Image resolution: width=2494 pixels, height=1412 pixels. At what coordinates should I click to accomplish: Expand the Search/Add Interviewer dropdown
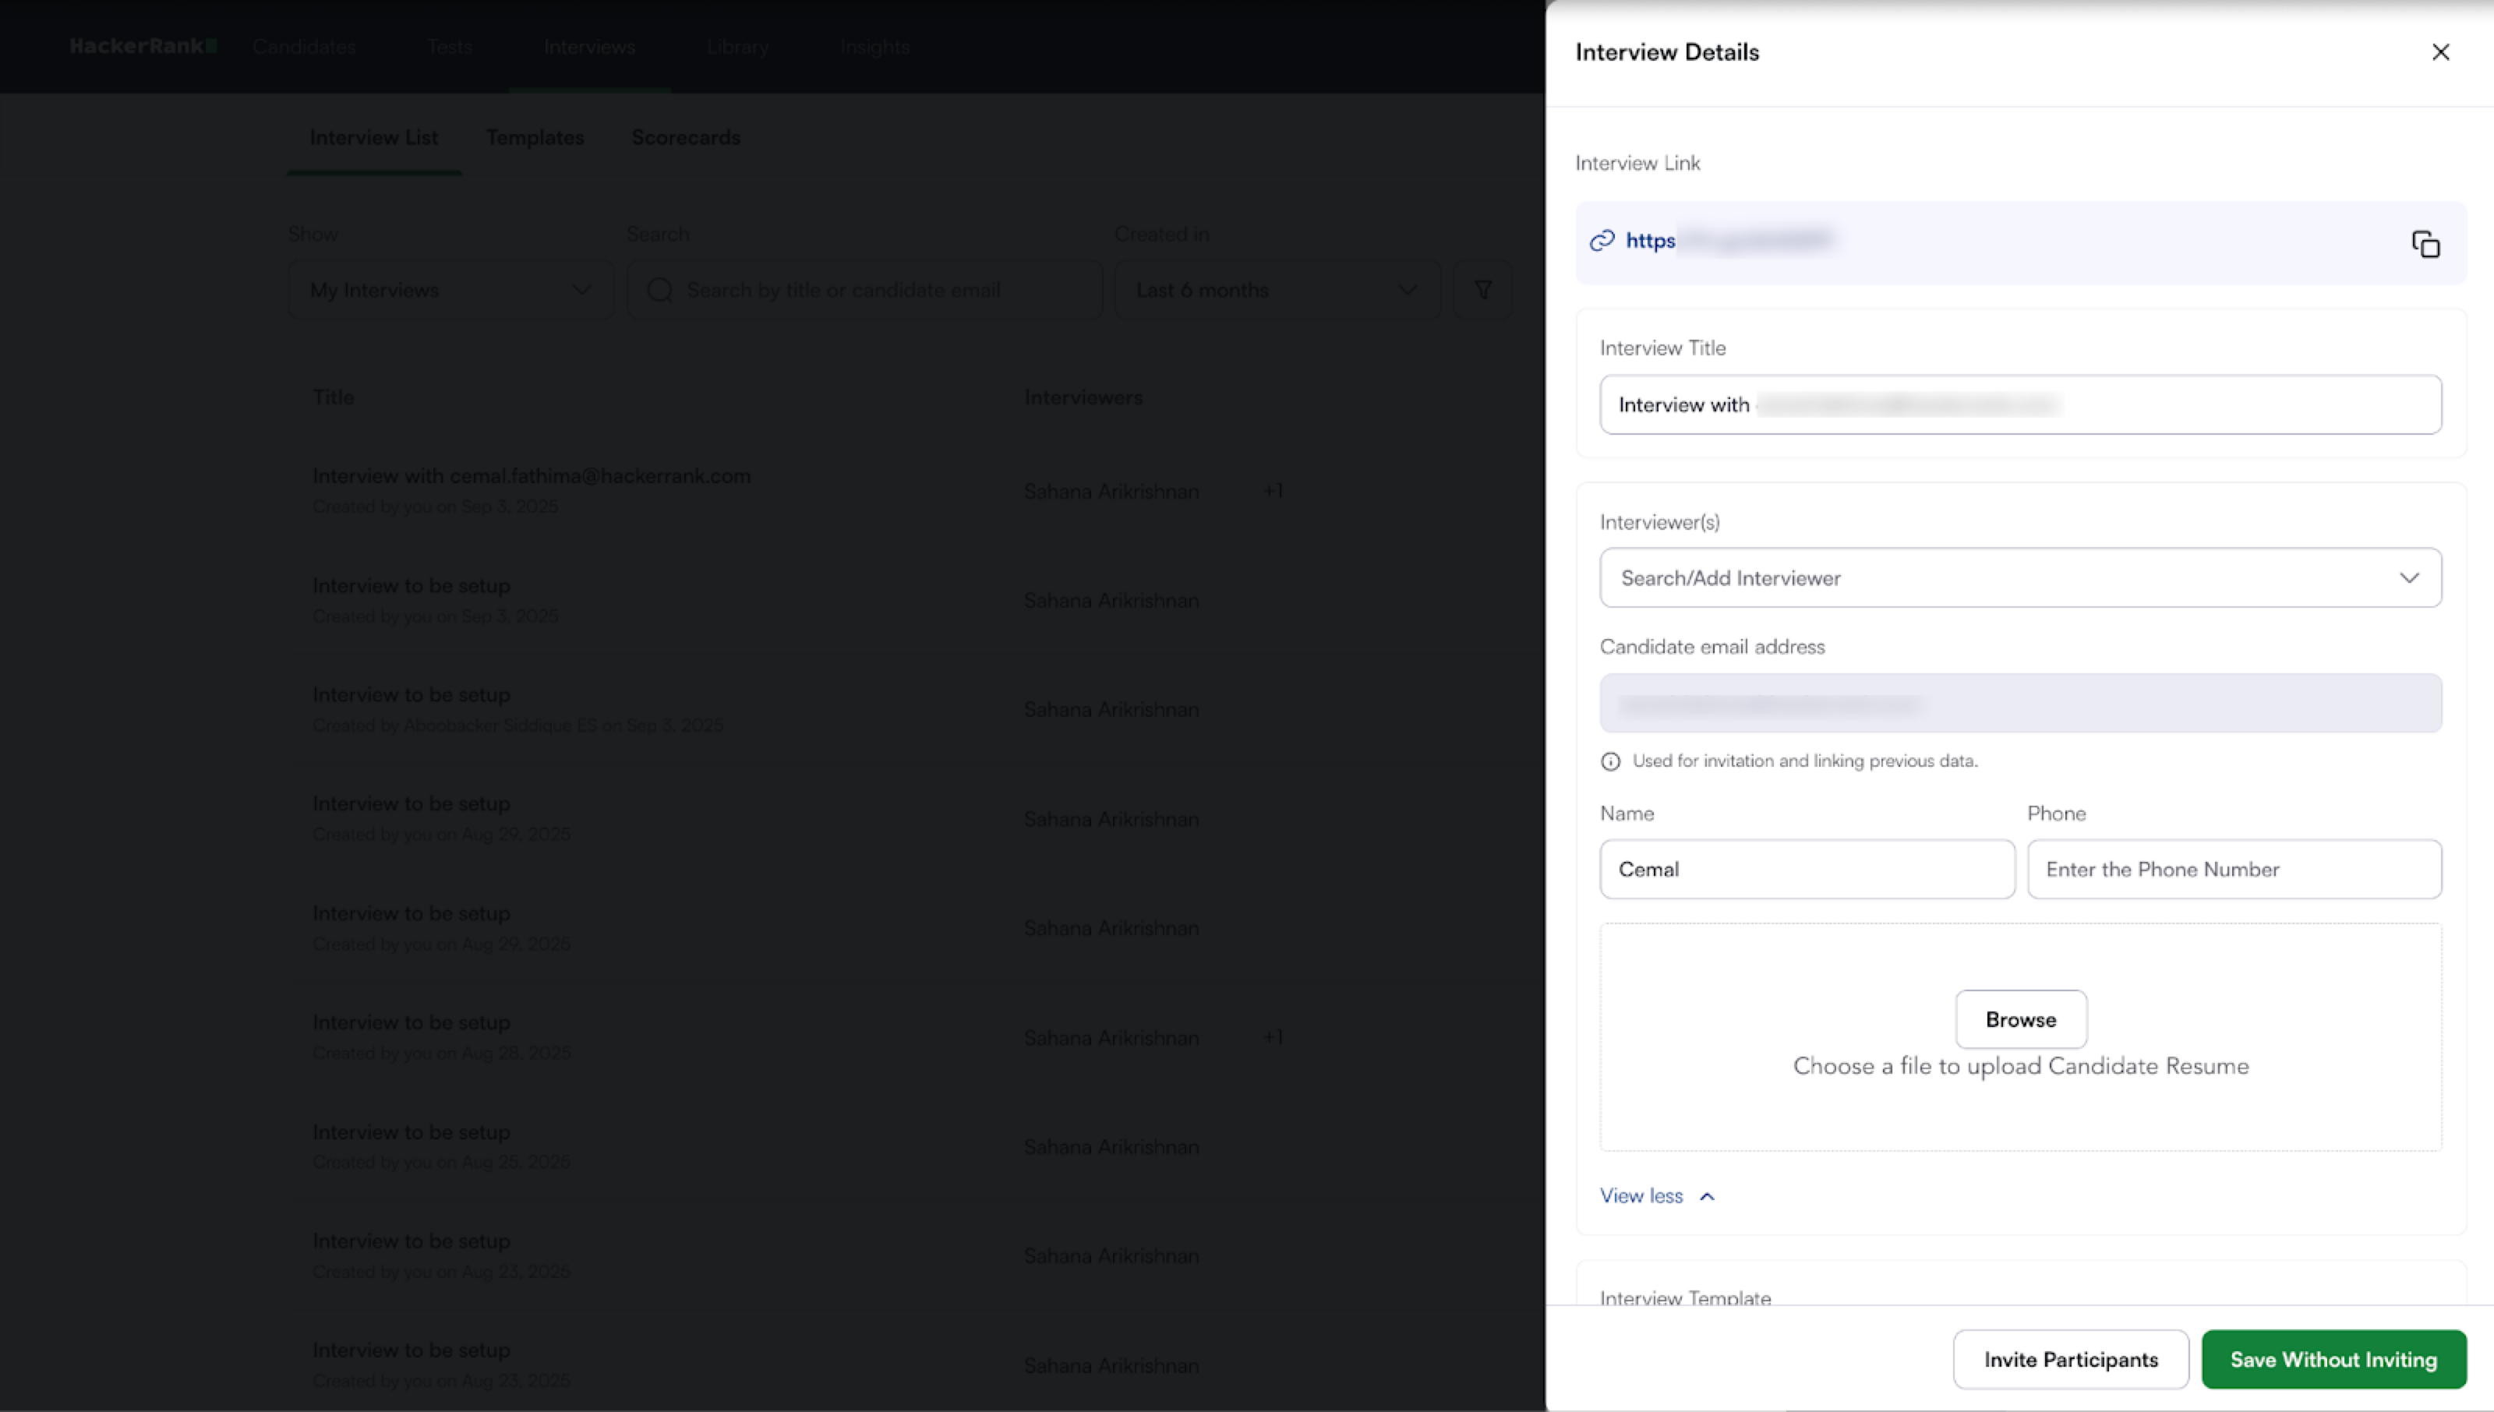(x=2021, y=578)
